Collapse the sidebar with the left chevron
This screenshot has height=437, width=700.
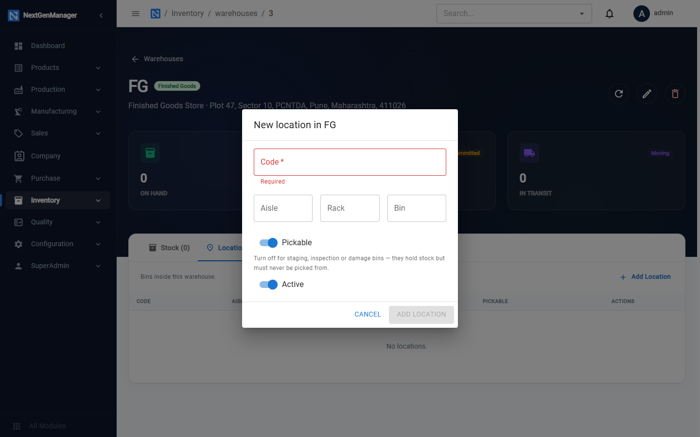pos(101,16)
